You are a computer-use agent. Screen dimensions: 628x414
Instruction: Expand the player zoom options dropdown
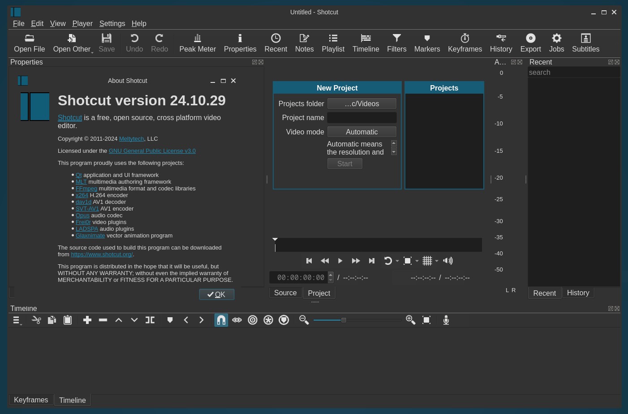[417, 261]
